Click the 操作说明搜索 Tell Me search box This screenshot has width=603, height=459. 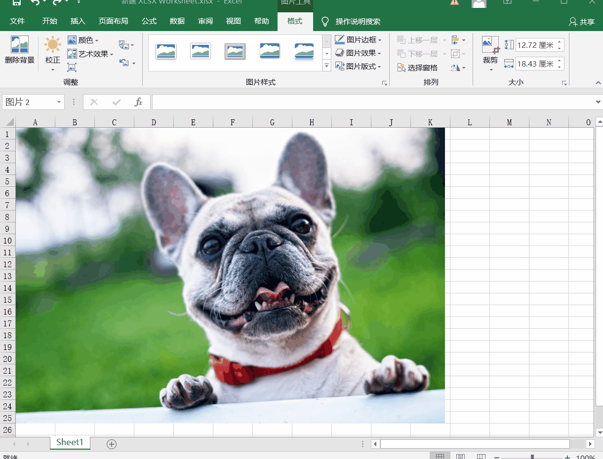(358, 22)
